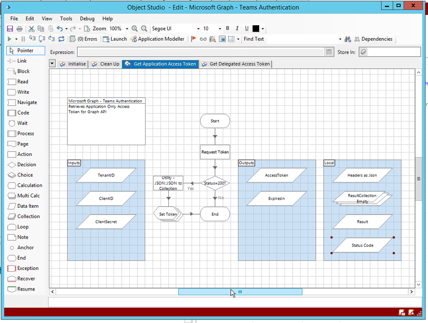Toggle Italic formatting
This screenshot has width=428, height=323.
237,28
